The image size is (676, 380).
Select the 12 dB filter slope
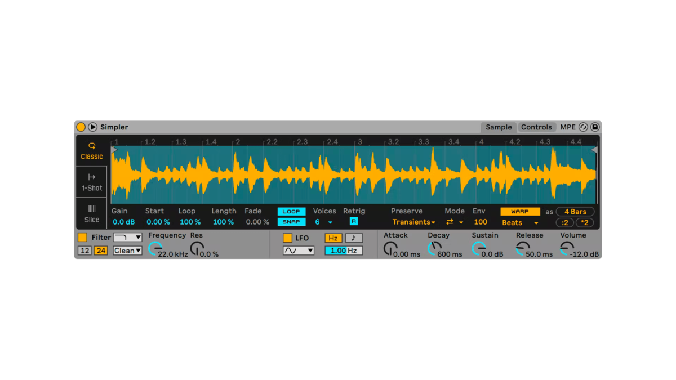click(x=84, y=251)
